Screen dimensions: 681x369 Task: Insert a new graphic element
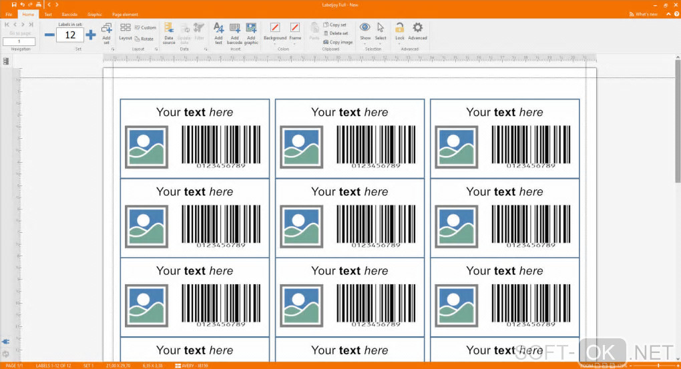tap(251, 33)
